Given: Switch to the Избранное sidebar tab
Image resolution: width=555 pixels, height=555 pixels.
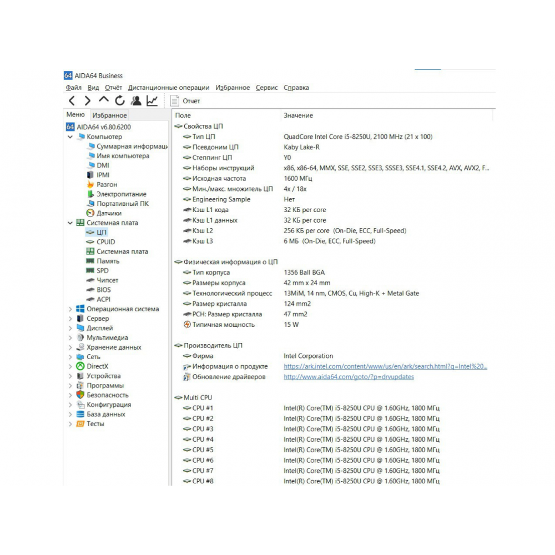Looking at the screenshot, I should coord(109,115).
